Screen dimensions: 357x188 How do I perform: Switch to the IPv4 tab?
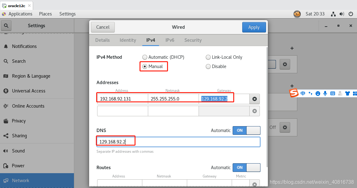[150, 40]
